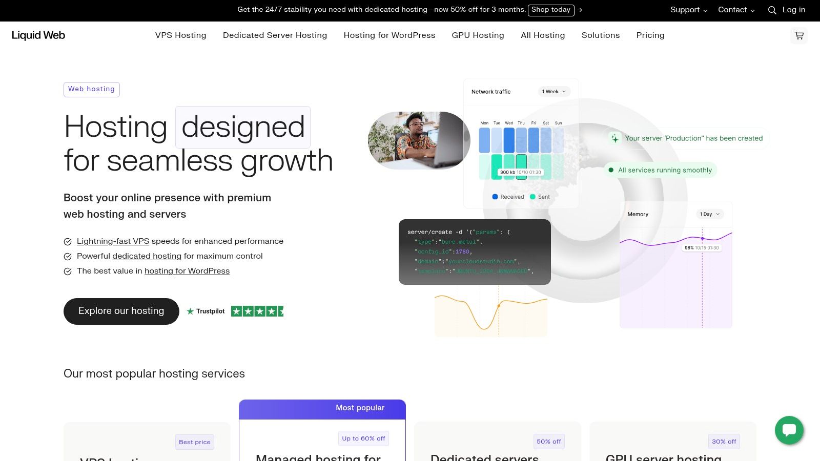Follow the Lightning-fast VPS link
The width and height of the screenshot is (820, 461).
tap(113, 241)
